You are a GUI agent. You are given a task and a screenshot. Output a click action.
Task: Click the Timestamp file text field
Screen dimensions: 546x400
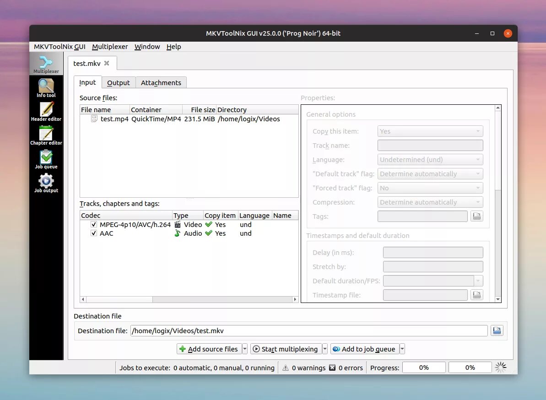425,295
